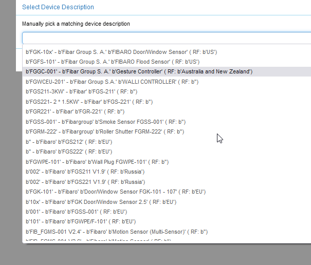This screenshot has height=265, width=311.
Task: Select Door/Window Sensor FGK-101 - 107 option
Action: tap(116, 192)
